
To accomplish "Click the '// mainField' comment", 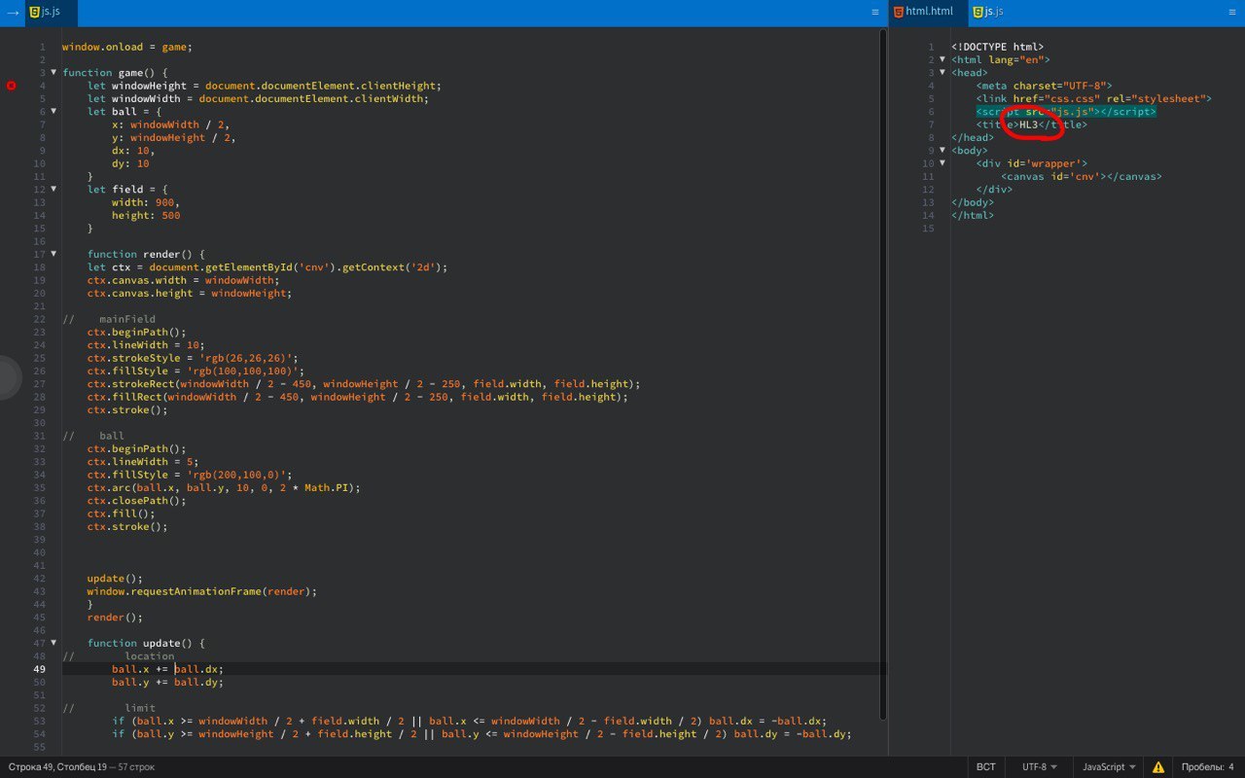I will click(x=109, y=319).
